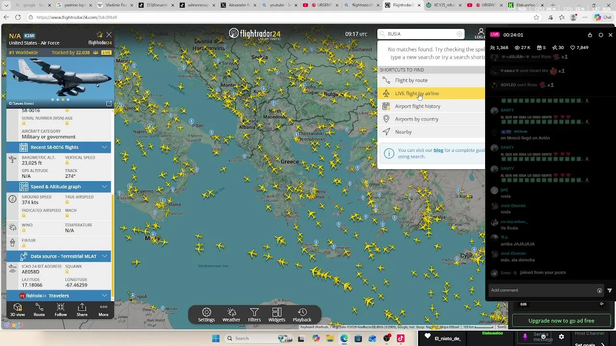Click the LIVE badge in tracking bar
Image resolution: width=616 pixels, height=346 pixels.
point(106,52)
